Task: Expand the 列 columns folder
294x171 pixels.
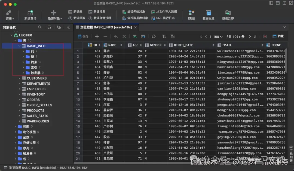Action: tap(23, 51)
